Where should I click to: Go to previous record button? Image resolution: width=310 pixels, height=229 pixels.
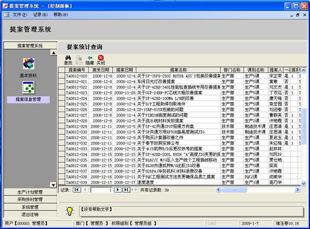pyautogui.click(x=85, y=190)
